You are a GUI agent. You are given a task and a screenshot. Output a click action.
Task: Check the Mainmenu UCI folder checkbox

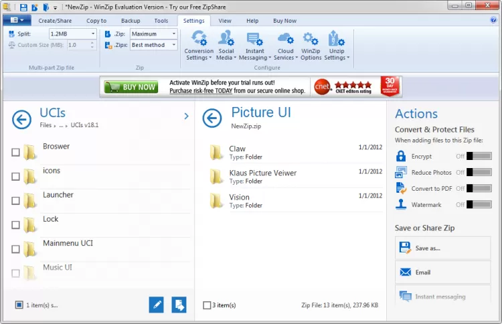pyautogui.click(x=15, y=249)
